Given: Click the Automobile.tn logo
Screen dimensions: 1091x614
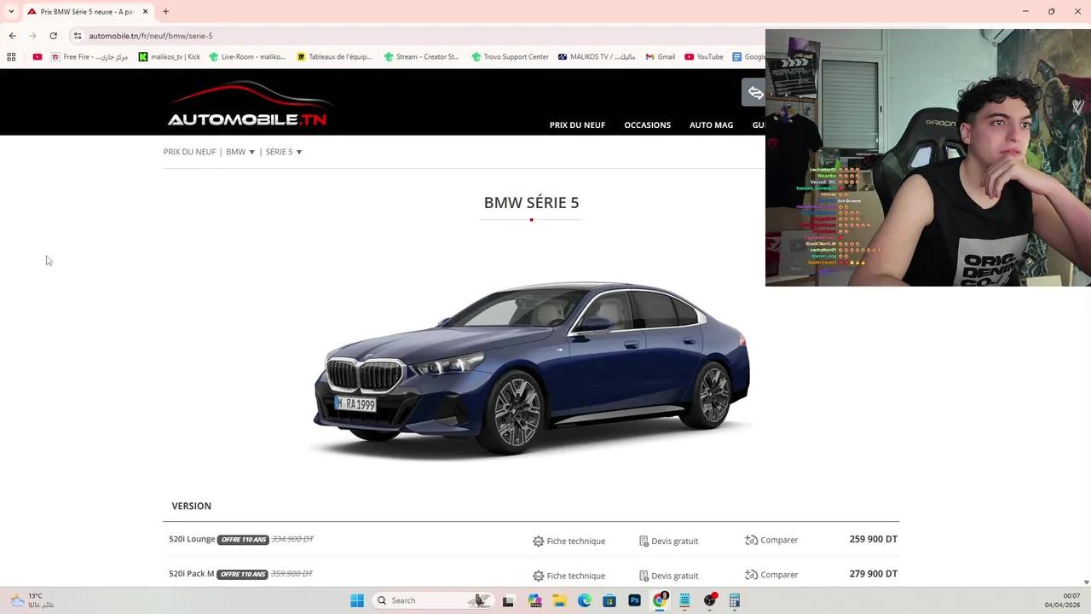Looking at the screenshot, I should point(247,105).
